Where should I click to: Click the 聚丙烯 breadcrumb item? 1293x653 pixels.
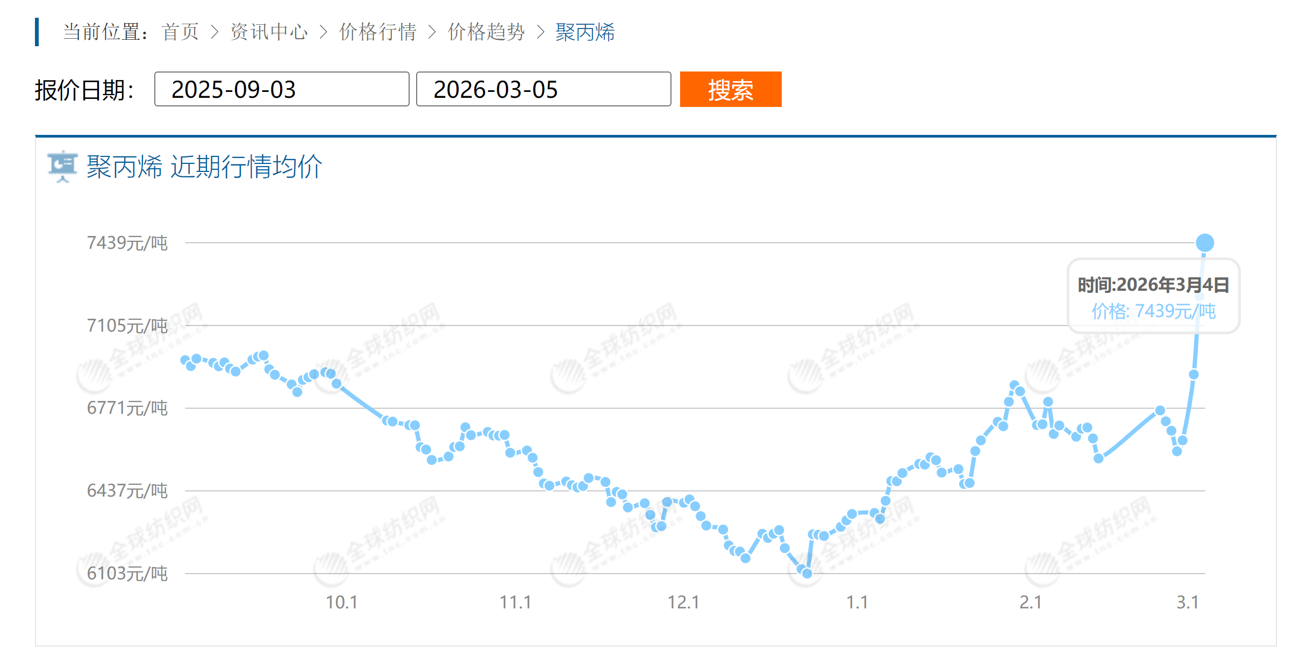click(585, 32)
